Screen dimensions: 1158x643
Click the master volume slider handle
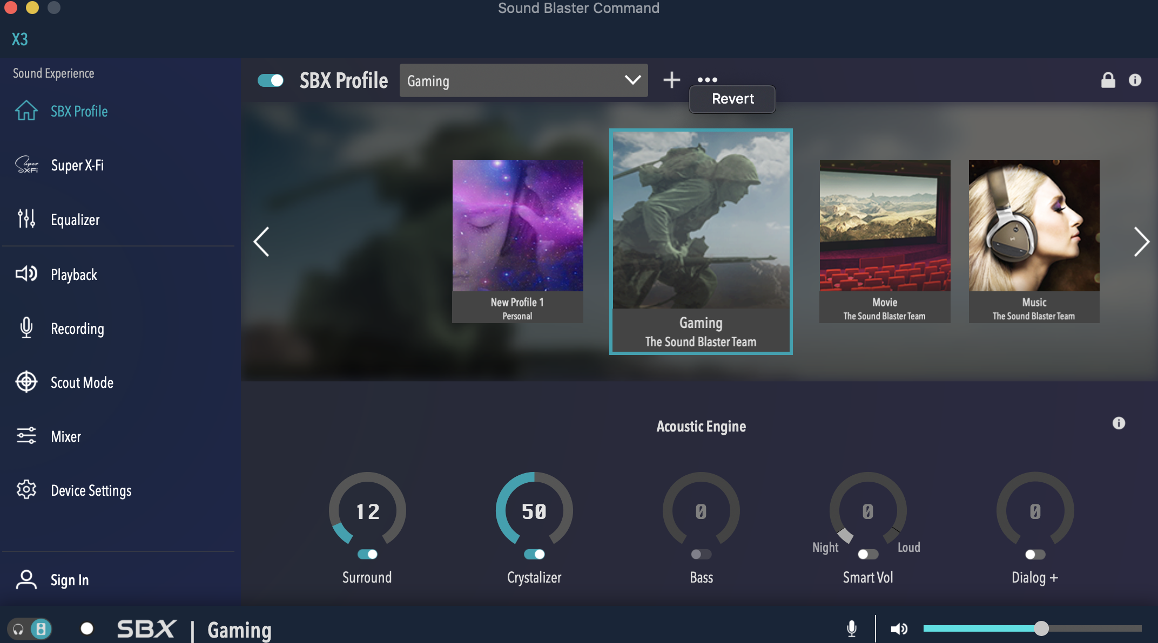pyautogui.click(x=1041, y=628)
